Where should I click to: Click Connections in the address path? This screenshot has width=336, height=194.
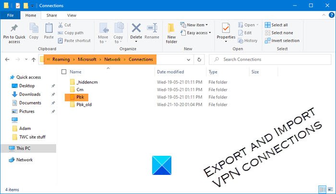(x=141, y=59)
